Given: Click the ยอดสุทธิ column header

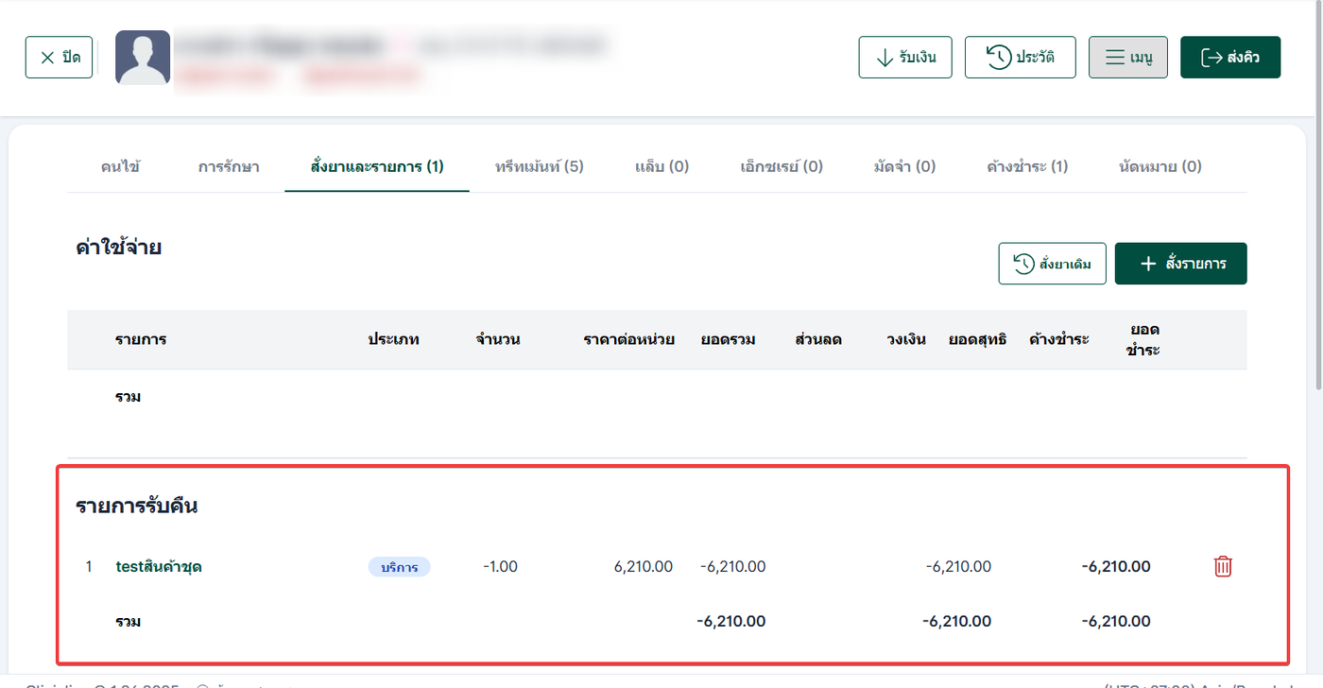Looking at the screenshot, I should pos(977,339).
